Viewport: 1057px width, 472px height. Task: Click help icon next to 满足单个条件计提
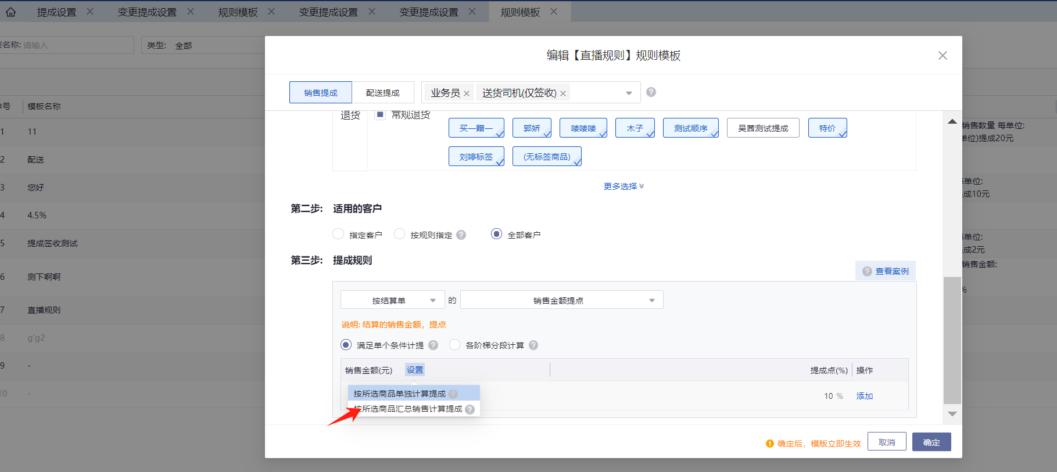pyautogui.click(x=433, y=345)
